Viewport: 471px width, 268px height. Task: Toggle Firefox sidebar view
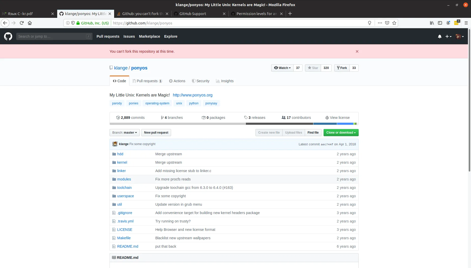440,23
